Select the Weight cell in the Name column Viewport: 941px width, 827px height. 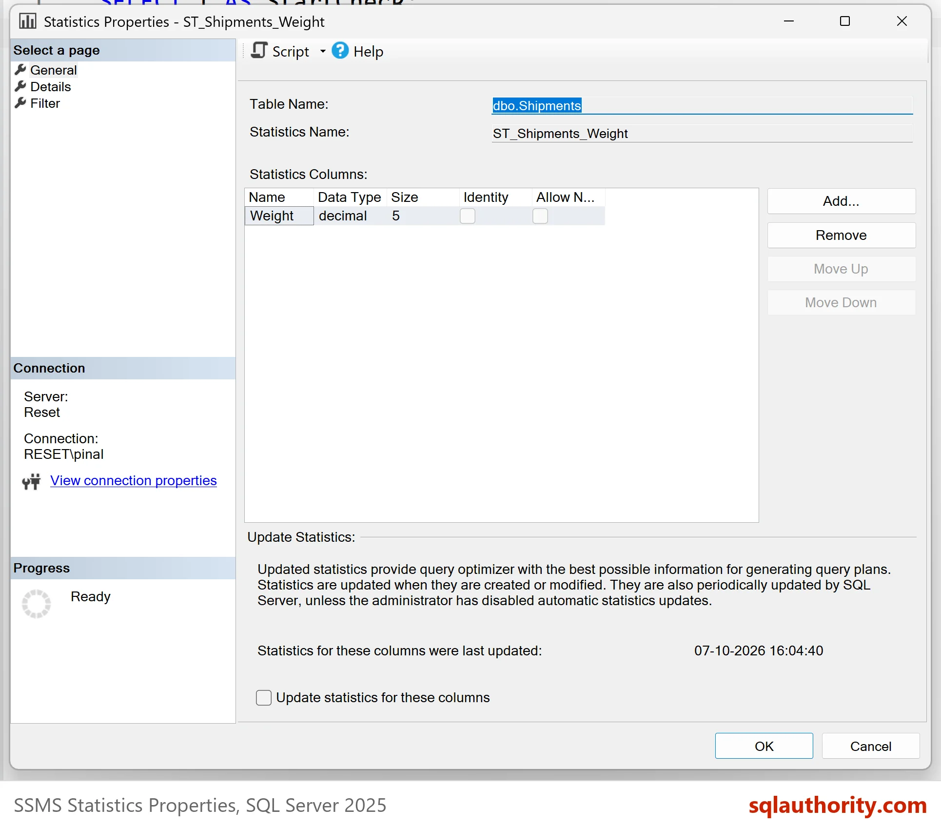coord(279,216)
